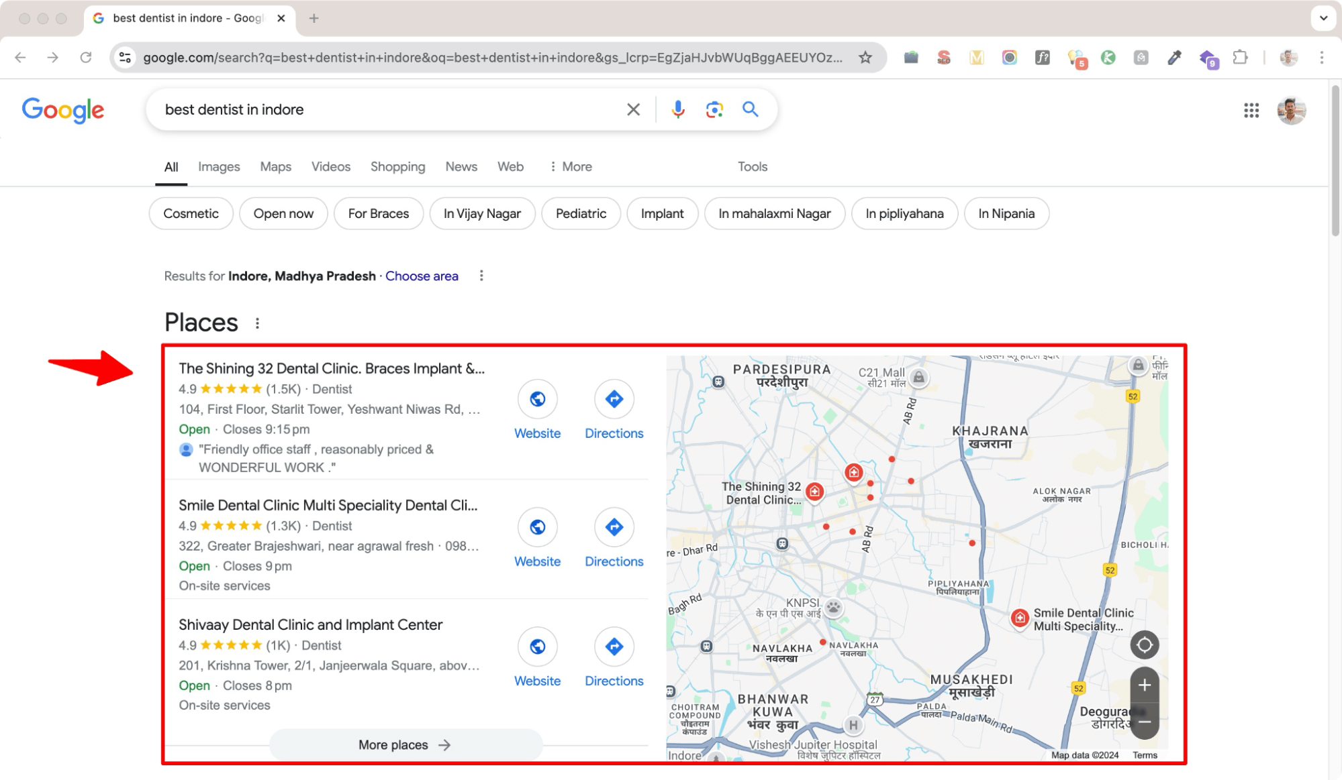Open the three-dot menu beside the Places heading
1342x780 pixels.
click(258, 323)
